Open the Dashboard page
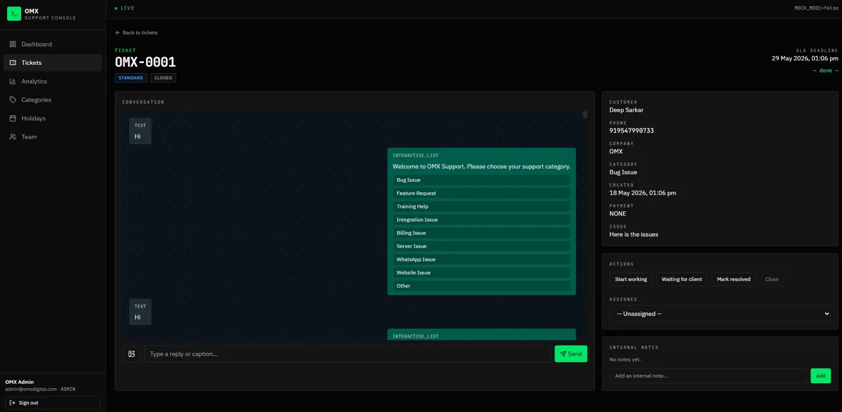Screen dimensions: 842x412 pos(52,44)
